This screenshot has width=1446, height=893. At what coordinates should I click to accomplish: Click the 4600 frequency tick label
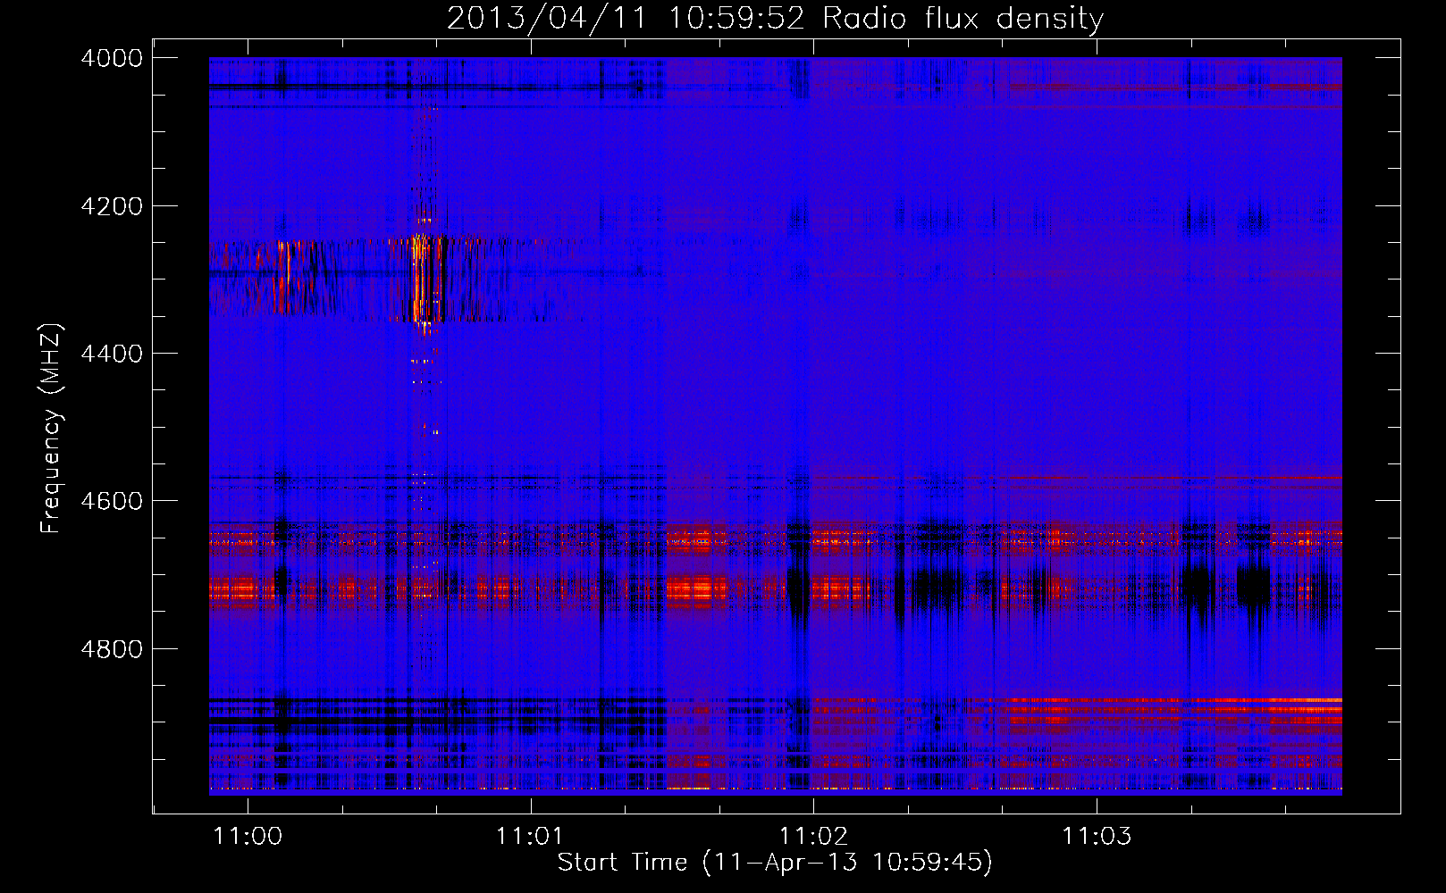click(x=112, y=501)
